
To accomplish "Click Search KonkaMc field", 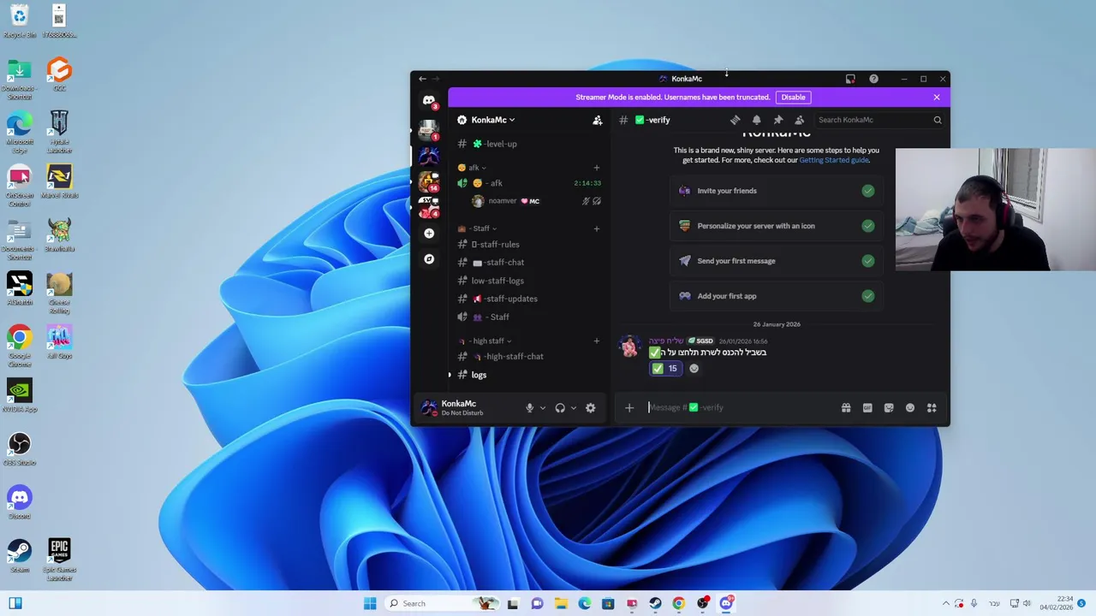I will pos(879,120).
